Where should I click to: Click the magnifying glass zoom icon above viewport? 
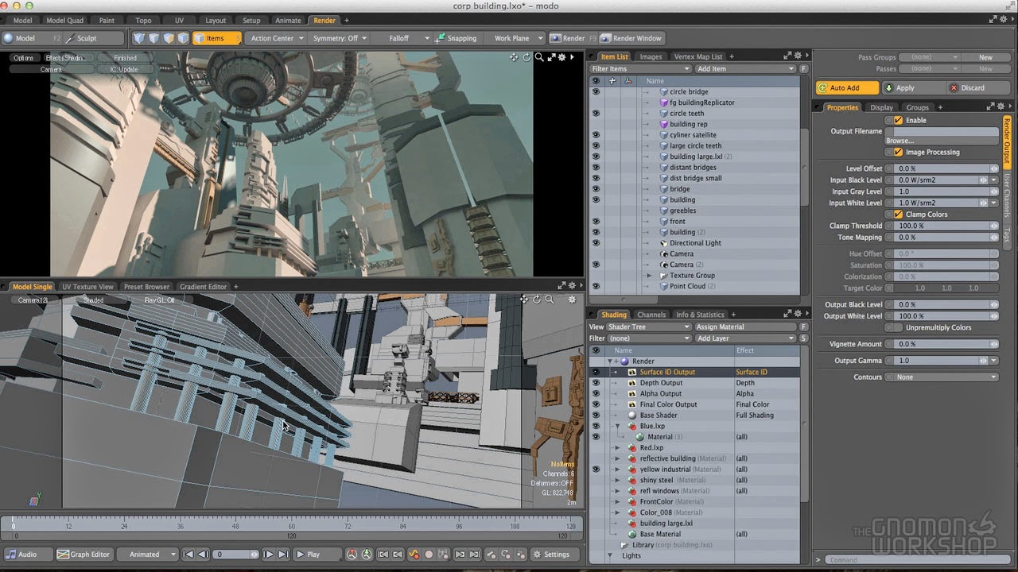click(x=538, y=57)
